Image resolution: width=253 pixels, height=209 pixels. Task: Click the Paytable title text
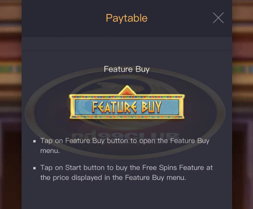click(126, 18)
